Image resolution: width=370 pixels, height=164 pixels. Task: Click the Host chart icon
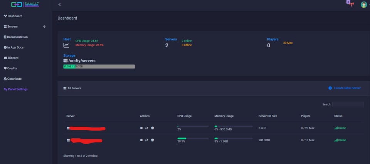click(x=66, y=45)
